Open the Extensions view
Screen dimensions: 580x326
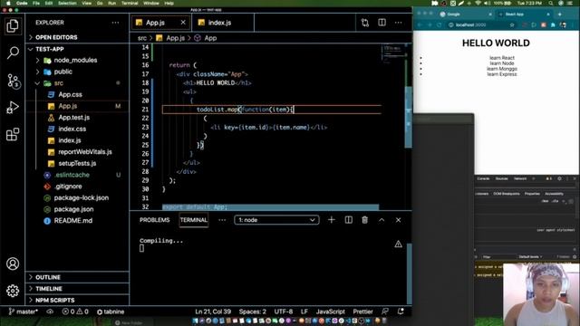point(13,134)
